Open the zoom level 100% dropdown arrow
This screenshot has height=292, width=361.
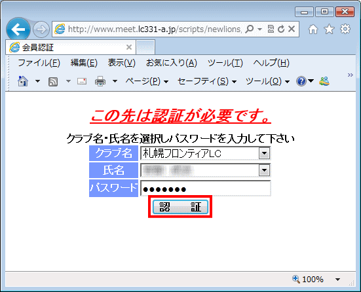coord(337,280)
